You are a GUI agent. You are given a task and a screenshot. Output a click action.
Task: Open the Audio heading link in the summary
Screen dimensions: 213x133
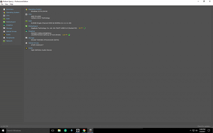tap(30, 48)
